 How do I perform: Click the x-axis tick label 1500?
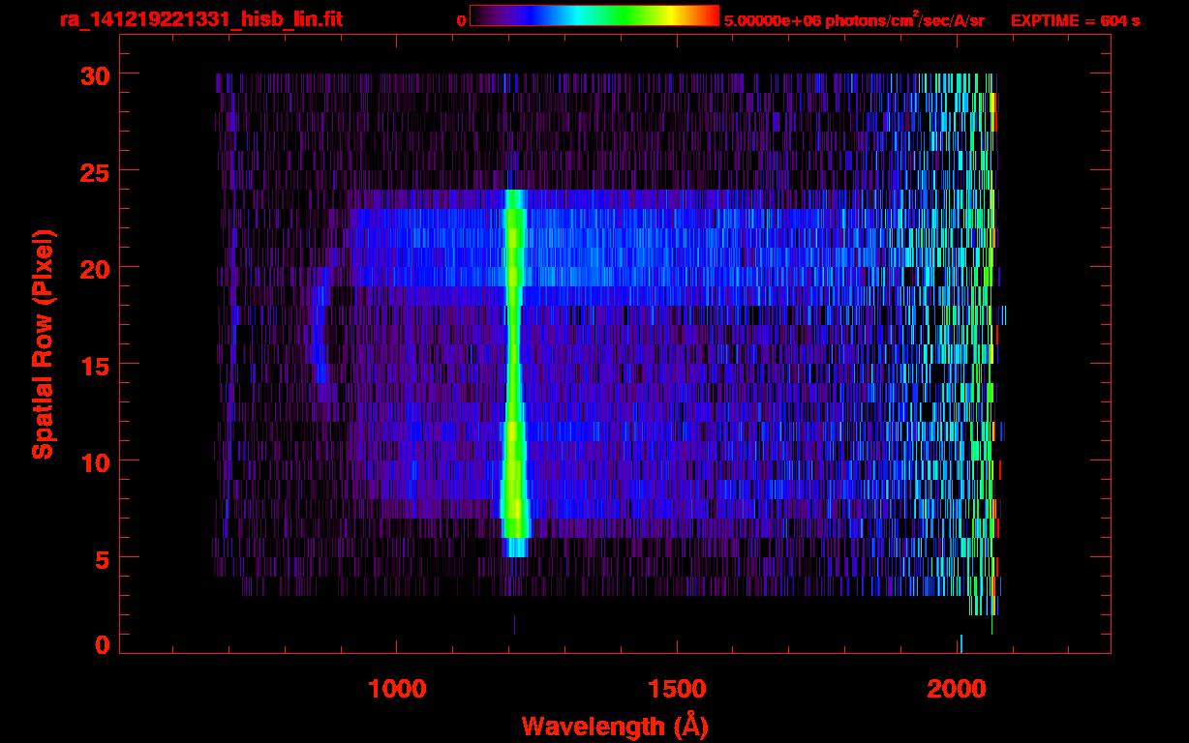(677, 689)
